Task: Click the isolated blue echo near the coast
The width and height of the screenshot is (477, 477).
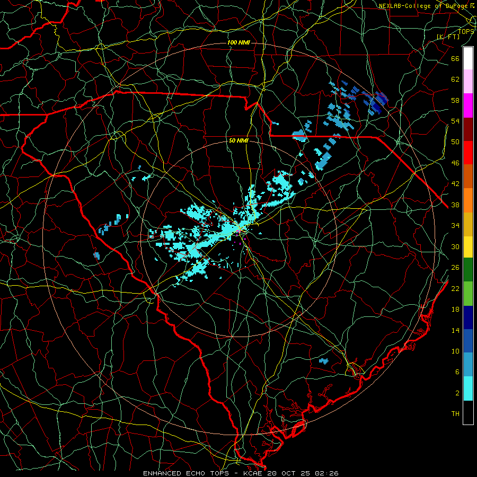Action: pos(324,361)
